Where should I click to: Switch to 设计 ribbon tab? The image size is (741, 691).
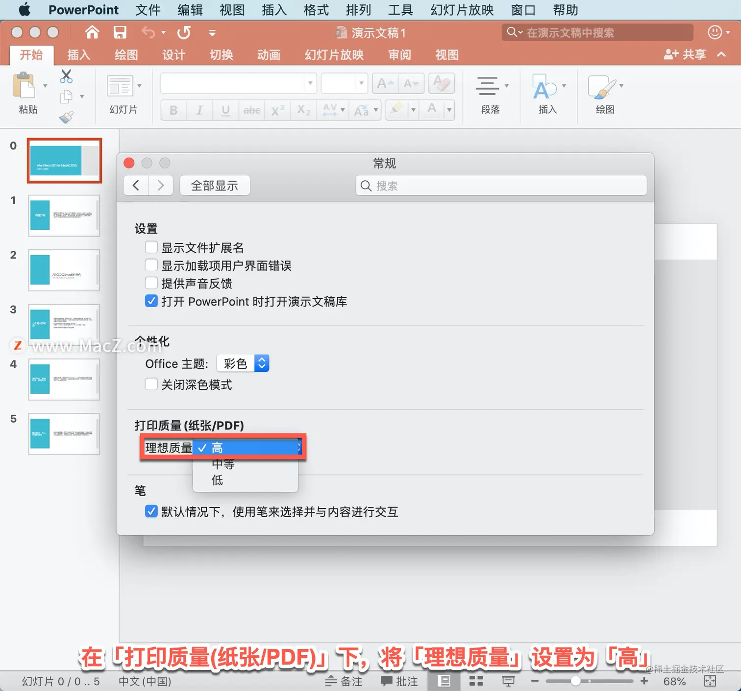click(174, 55)
